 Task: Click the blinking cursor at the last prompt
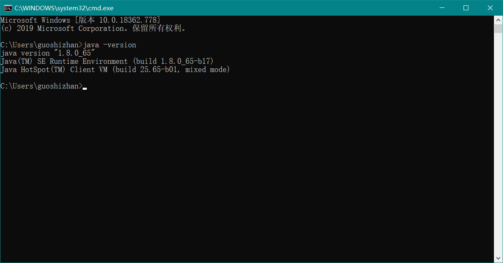click(85, 88)
